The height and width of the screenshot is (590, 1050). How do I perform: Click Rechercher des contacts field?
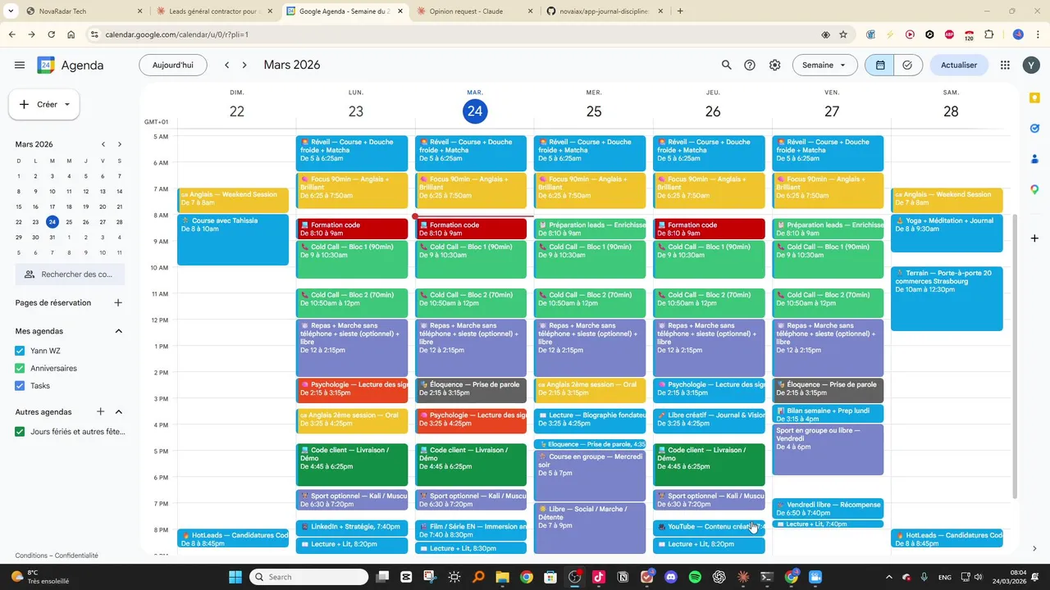click(x=70, y=275)
